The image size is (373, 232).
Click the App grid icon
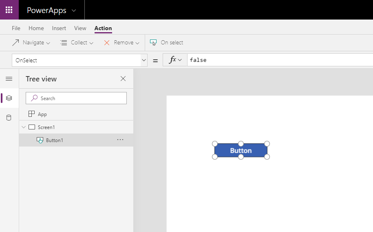(31, 114)
